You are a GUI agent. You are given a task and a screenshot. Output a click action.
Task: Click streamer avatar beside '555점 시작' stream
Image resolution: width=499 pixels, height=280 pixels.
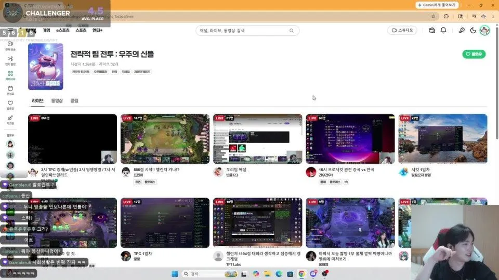(x=126, y=172)
